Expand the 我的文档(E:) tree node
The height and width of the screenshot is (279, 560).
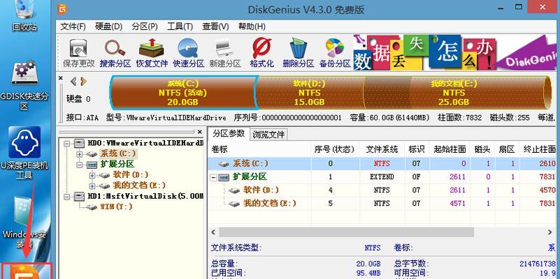tap(92, 186)
